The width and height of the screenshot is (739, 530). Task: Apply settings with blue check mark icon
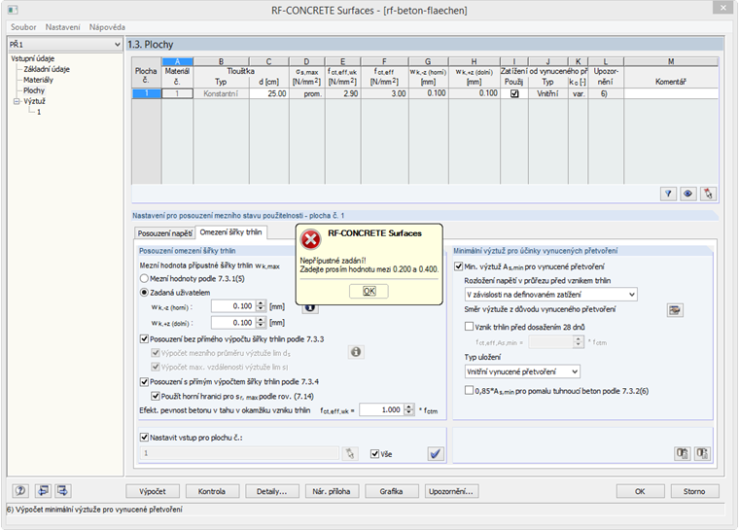436,453
